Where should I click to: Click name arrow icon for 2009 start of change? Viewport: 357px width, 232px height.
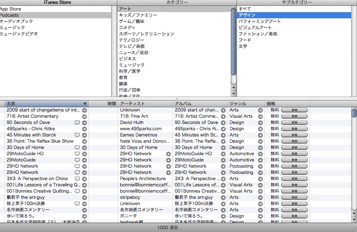(x=84, y=110)
